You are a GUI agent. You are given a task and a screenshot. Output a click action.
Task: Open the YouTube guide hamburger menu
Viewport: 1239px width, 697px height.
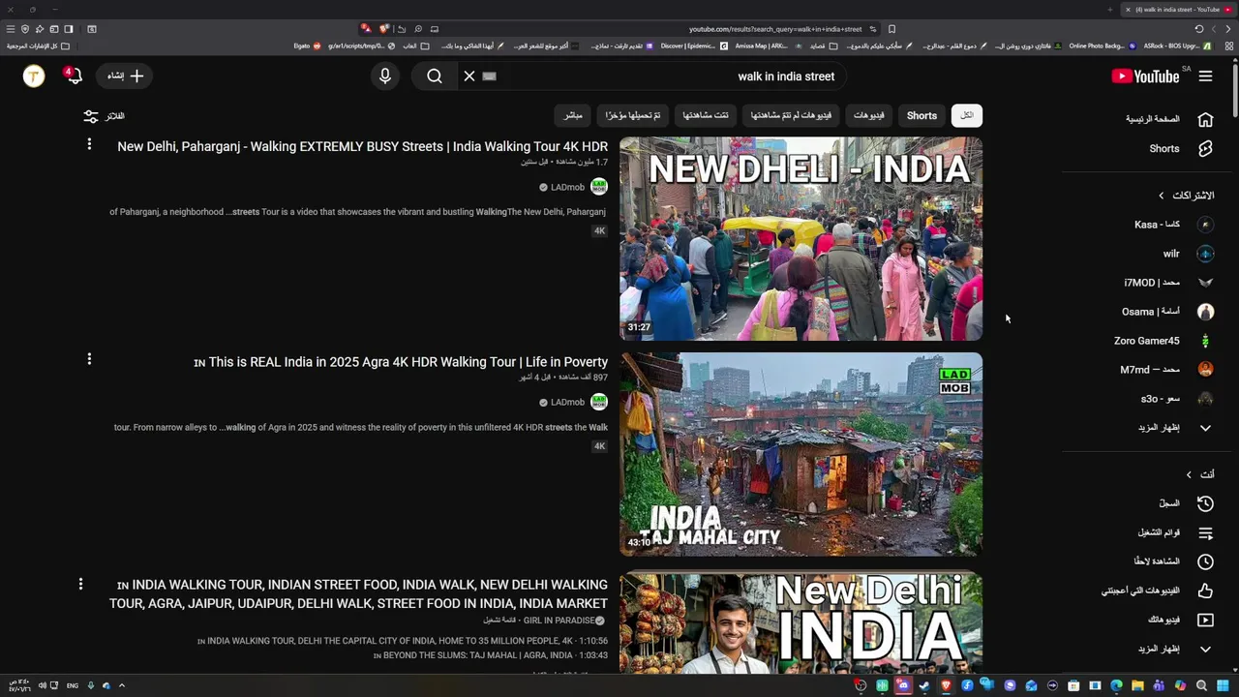click(1205, 76)
